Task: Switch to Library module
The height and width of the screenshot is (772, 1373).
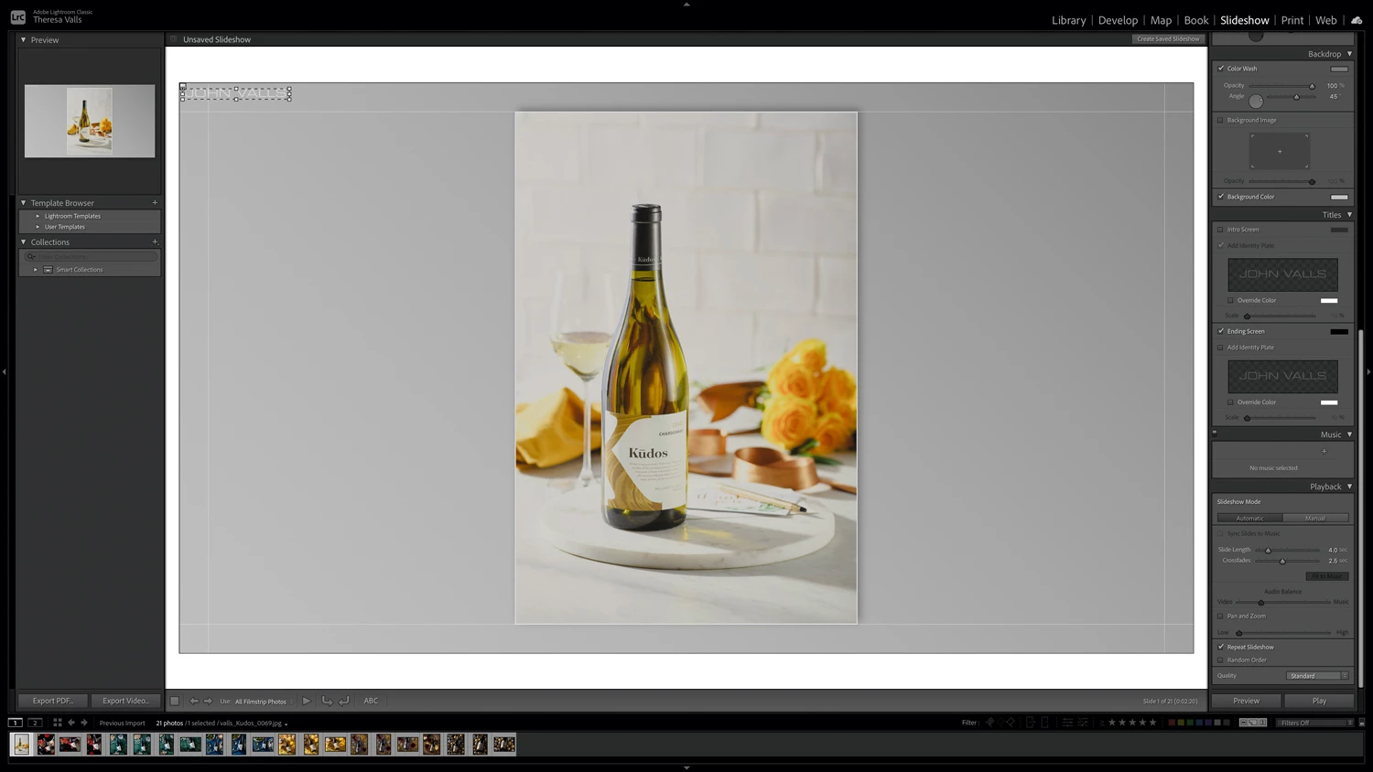Action: point(1068,20)
